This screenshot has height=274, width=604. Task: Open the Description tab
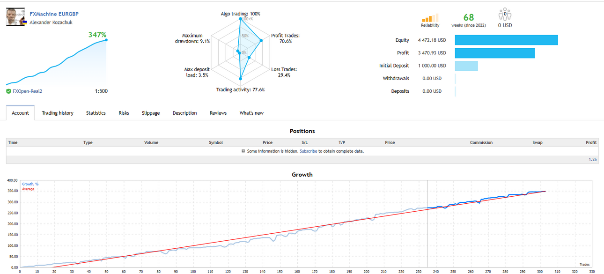coord(184,113)
